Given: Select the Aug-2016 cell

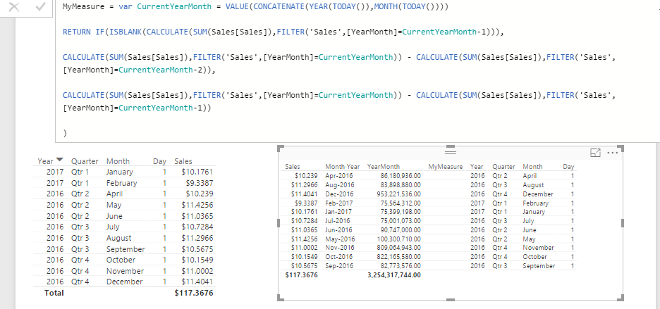Looking at the screenshot, I should (x=339, y=184).
